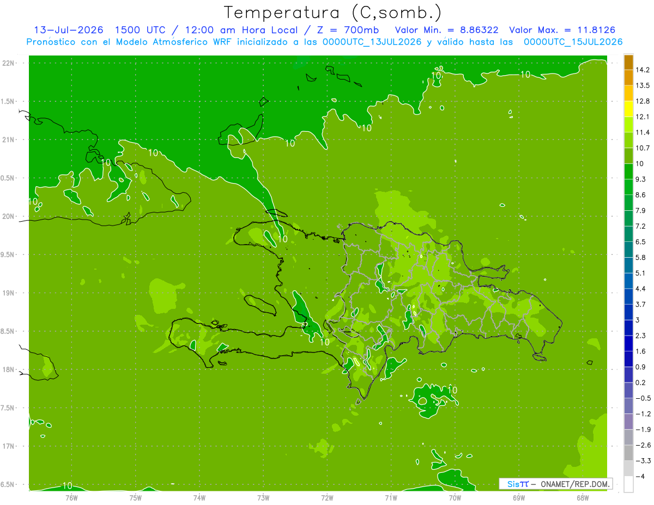Click the '75W' longitude label
Viewport: 654px width, 505px height.
(x=136, y=497)
